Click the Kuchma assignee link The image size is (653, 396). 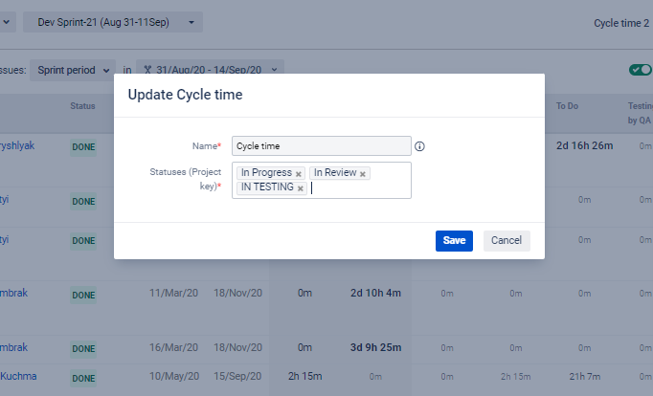[x=18, y=376]
